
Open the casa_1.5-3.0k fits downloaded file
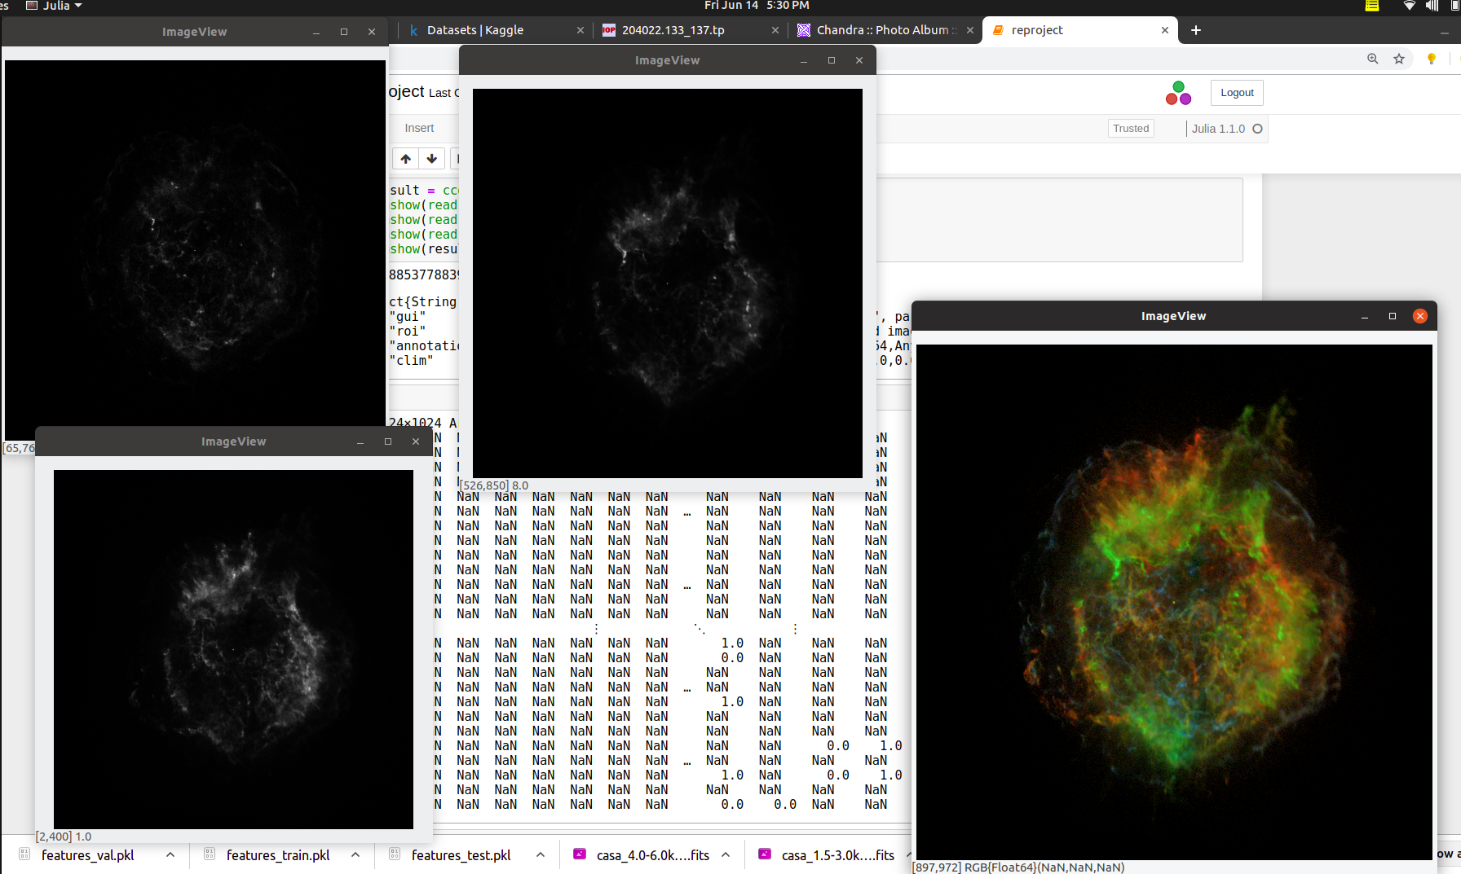[837, 855]
